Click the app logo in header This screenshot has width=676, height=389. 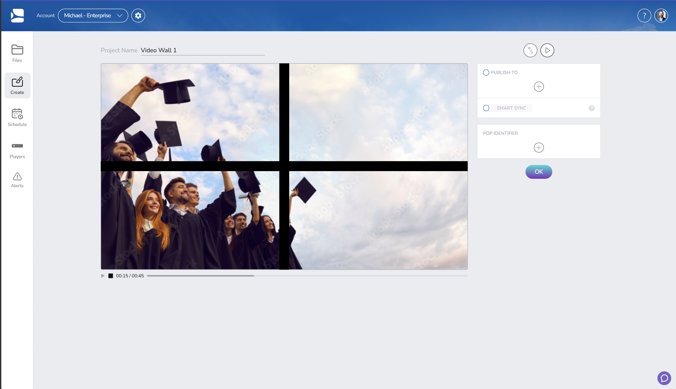pyautogui.click(x=17, y=16)
